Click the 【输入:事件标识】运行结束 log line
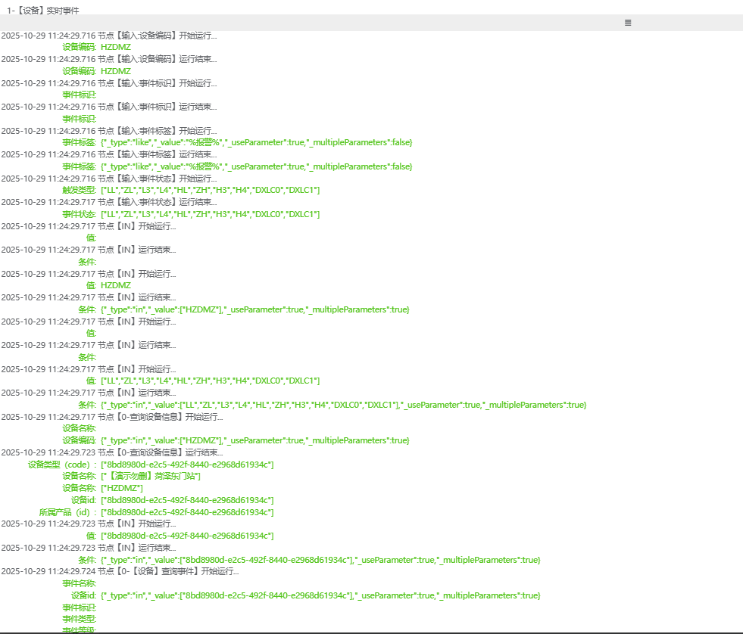The height and width of the screenshot is (634, 743). 109,107
